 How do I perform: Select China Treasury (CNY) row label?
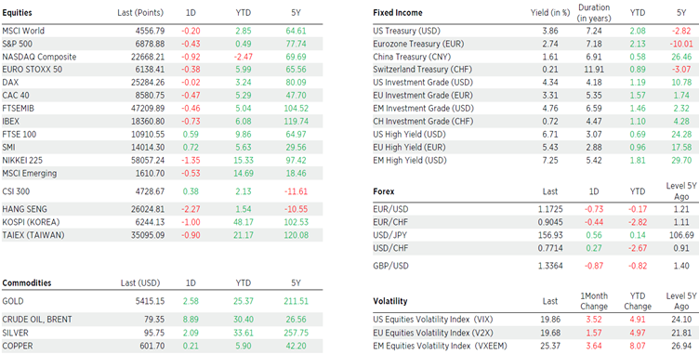click(x=412, y=57)
